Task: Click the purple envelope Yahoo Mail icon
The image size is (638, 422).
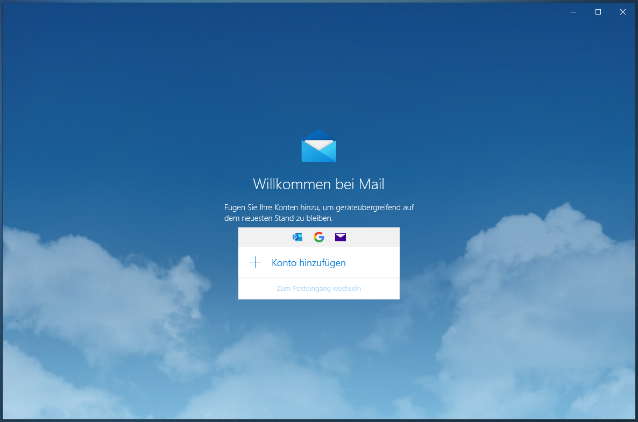Action: click(341, 237)
